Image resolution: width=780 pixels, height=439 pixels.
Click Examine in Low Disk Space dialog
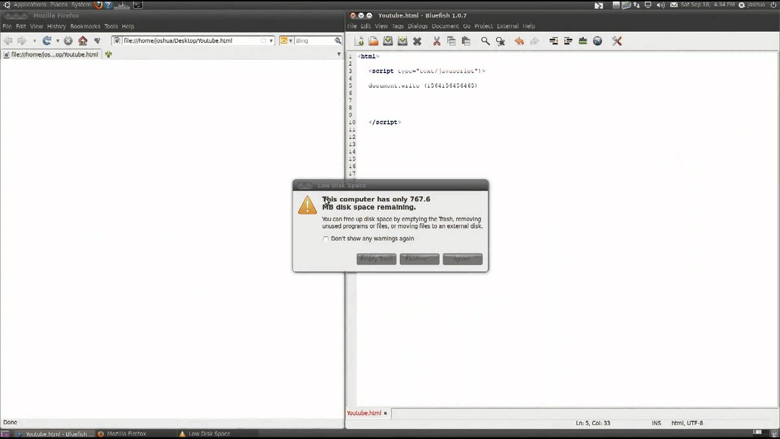(x=419, y=259)
